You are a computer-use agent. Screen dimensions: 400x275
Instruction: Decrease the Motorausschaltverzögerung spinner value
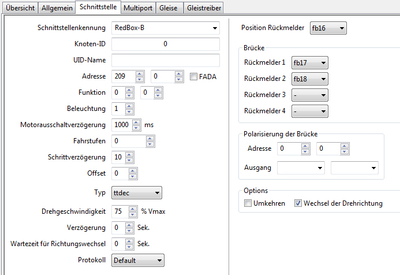[x=136, y=127]
